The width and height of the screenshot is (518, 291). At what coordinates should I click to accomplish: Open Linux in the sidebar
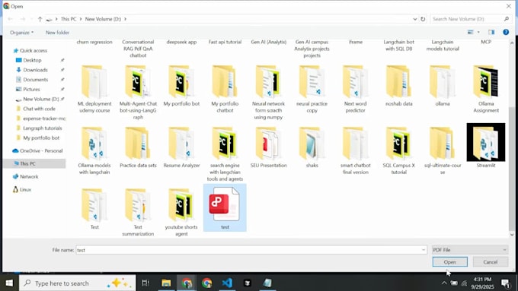pos(25,189)
